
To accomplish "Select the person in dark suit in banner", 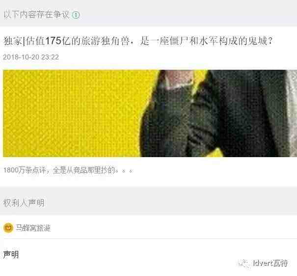I will [x=214, y=113].
